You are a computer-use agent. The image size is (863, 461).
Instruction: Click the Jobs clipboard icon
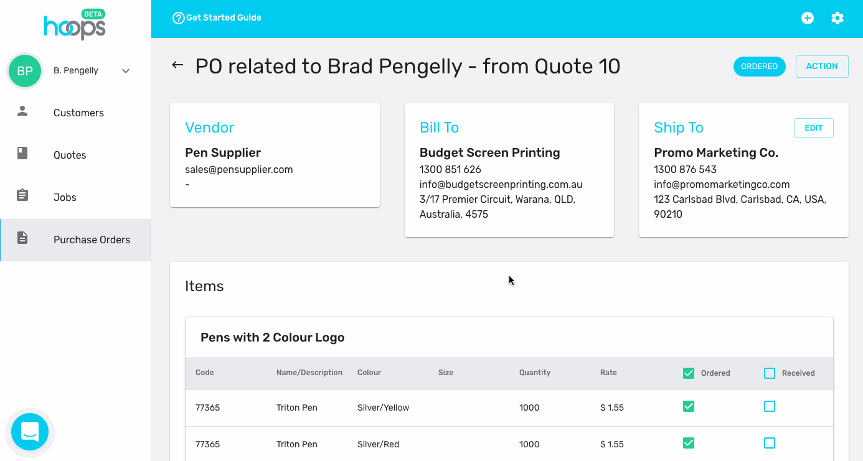22,195
